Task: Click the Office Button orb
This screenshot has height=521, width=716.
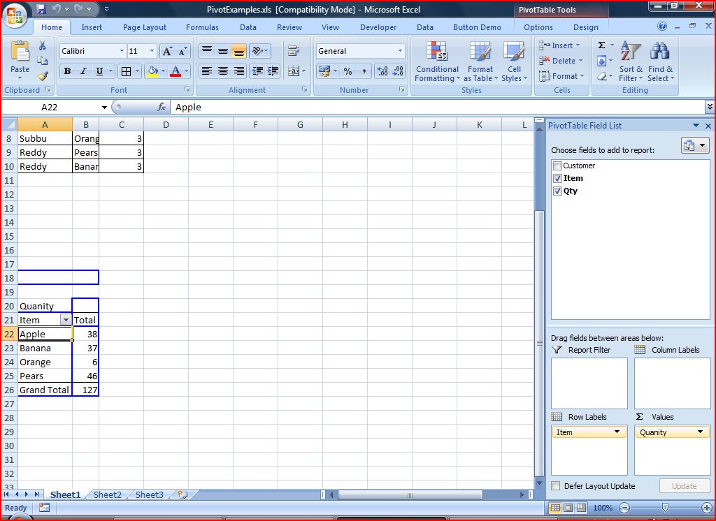Action: point(15,16)
